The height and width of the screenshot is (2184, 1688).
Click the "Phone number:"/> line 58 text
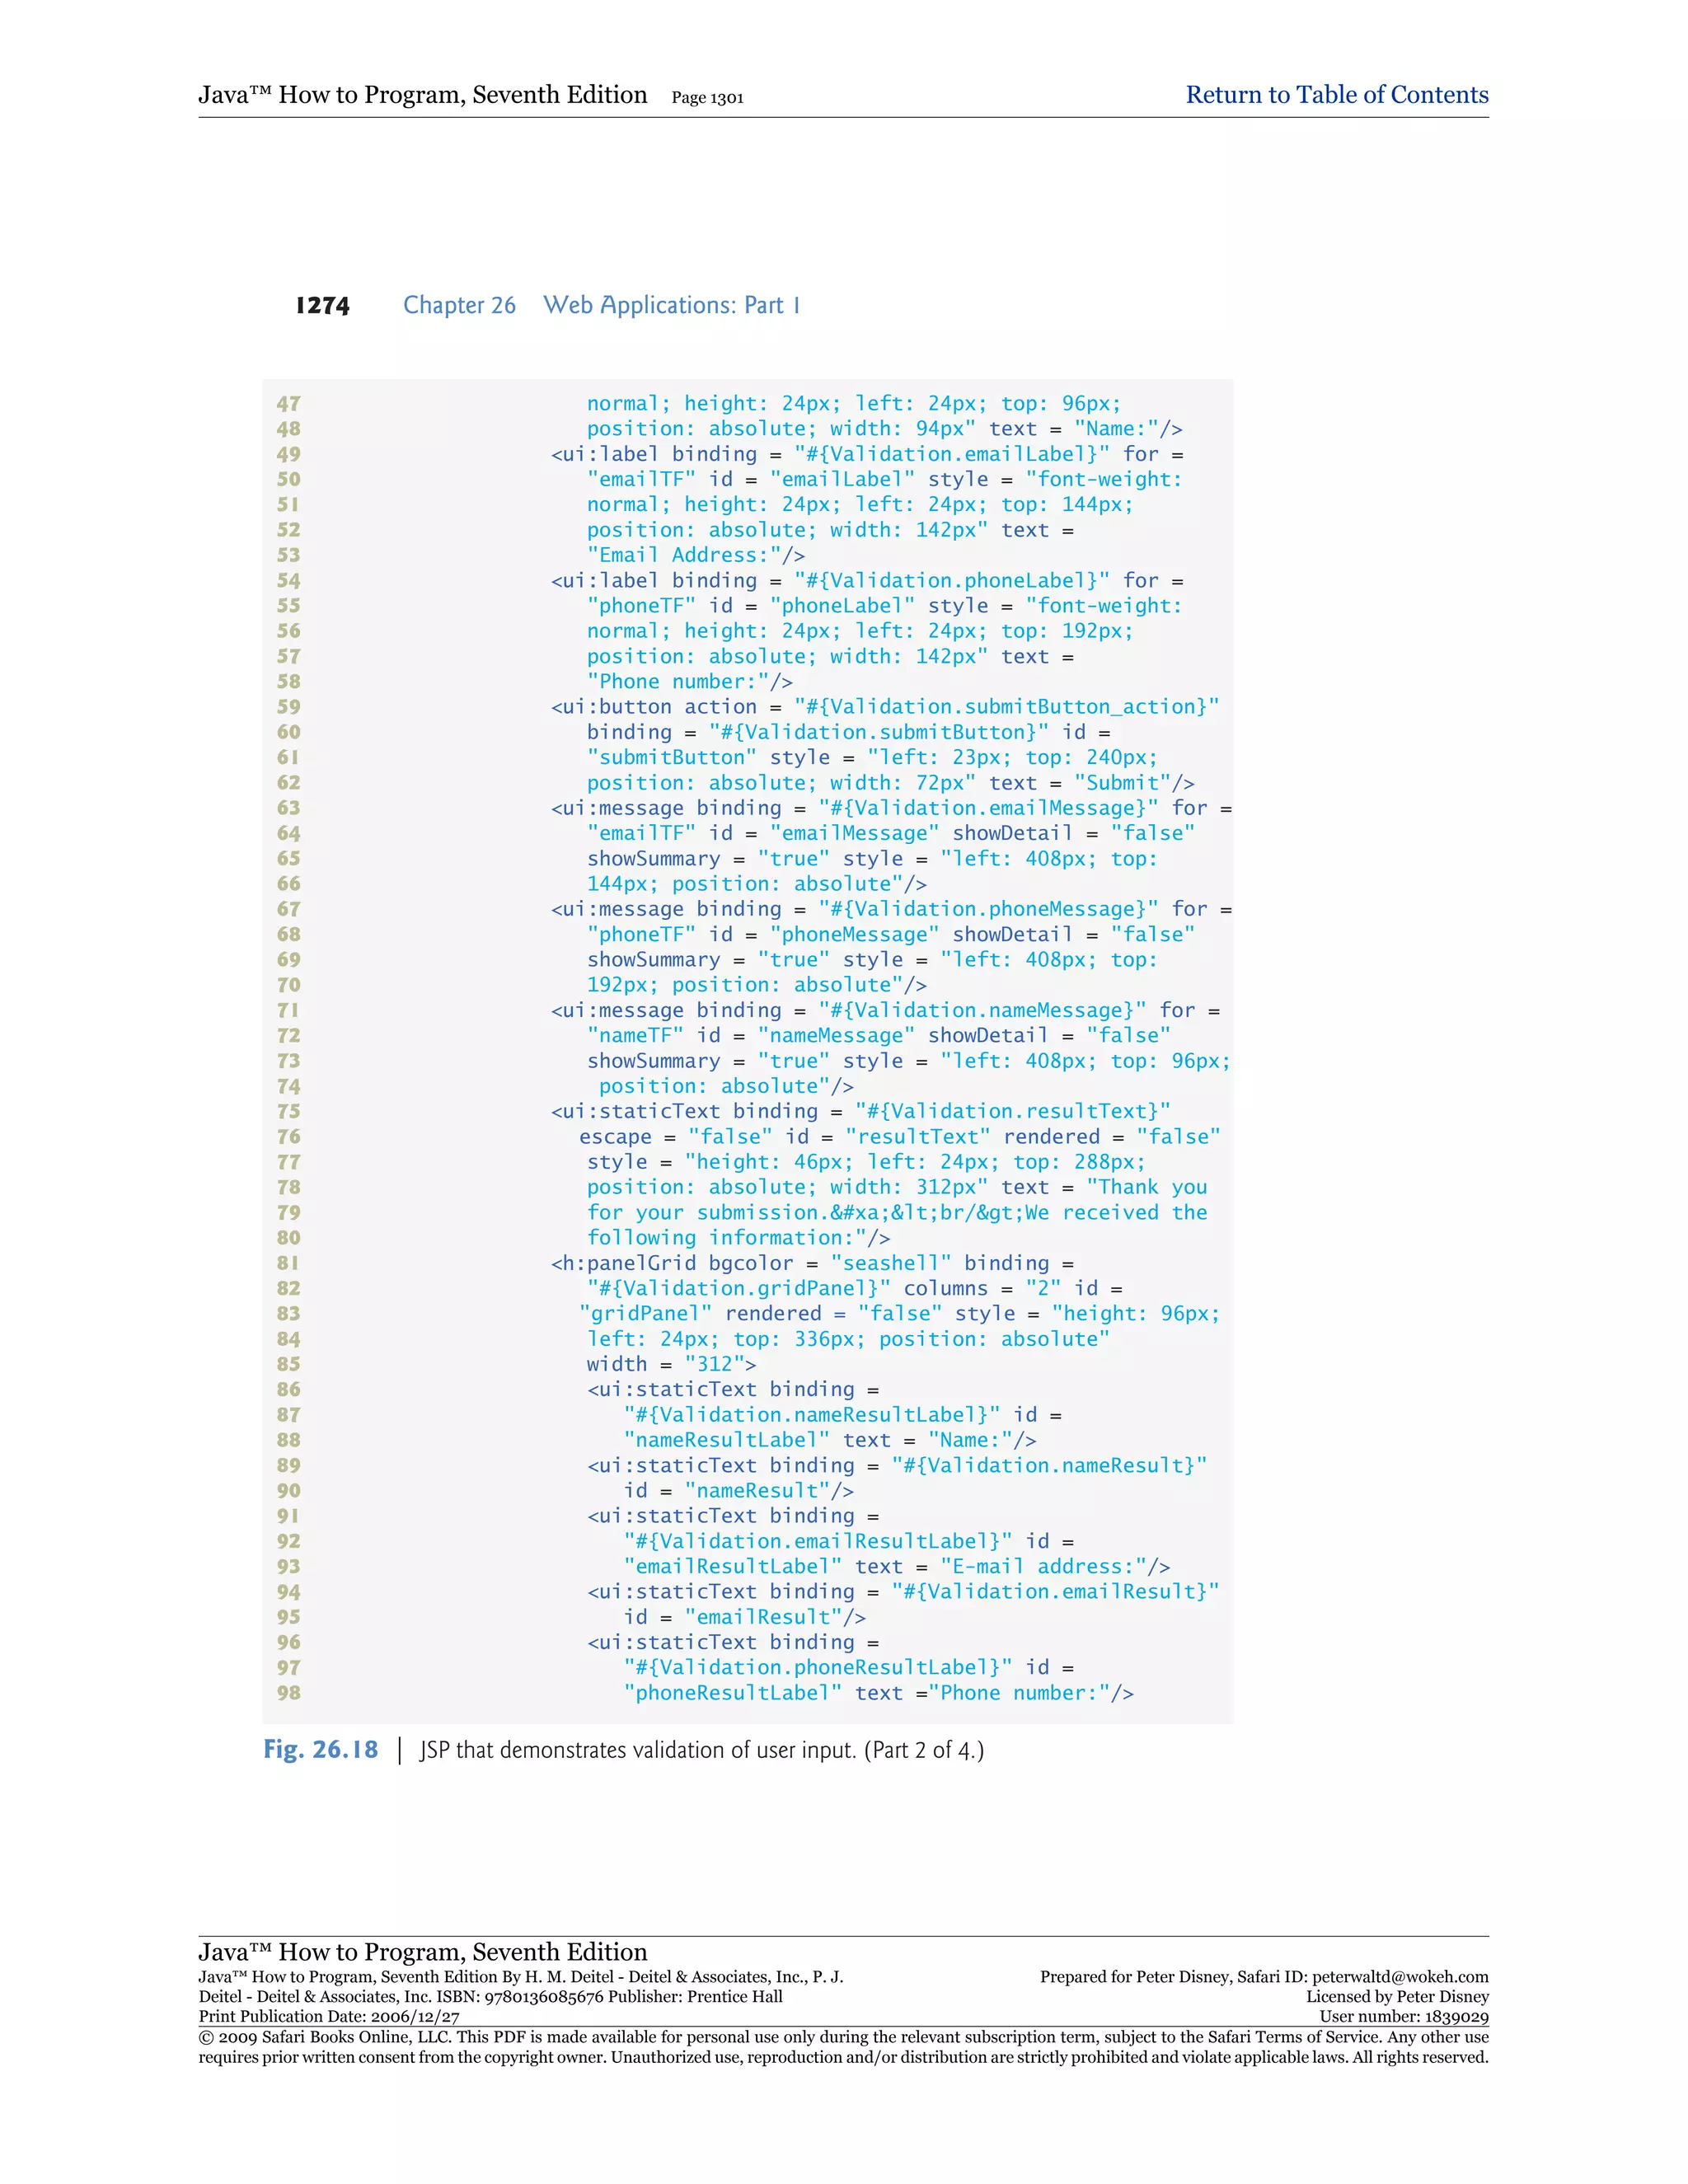pos(689,682)
